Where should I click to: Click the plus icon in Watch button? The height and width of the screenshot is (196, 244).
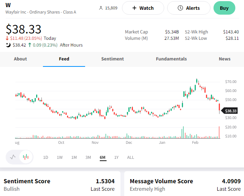pos(134,8)
